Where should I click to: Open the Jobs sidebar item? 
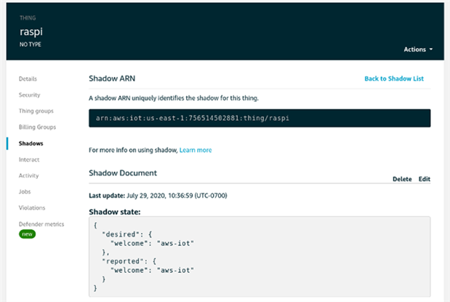25,191
